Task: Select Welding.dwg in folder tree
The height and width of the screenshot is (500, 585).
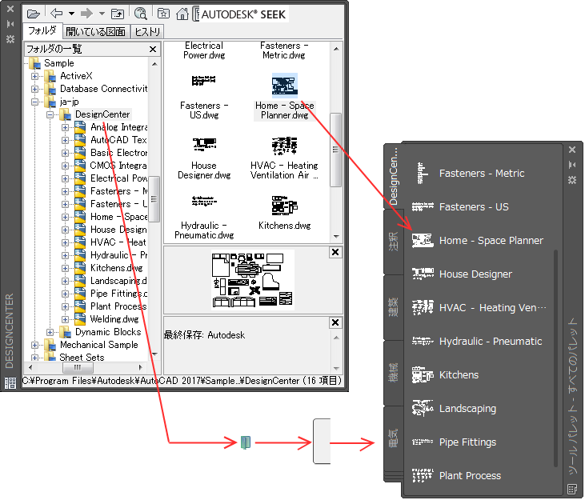Action: 114,319
